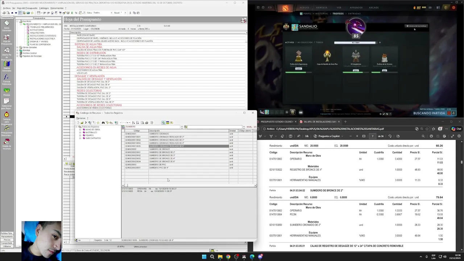
Task: Click the SUMIDERO search input field
Action: coord(152,127)
